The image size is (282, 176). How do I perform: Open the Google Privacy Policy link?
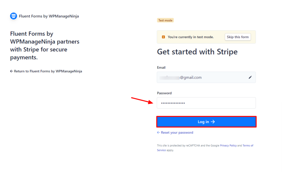click(228, 145)
